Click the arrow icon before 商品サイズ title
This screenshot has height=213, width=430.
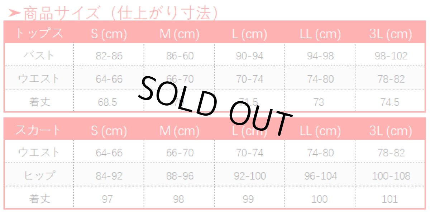click(14, 13)
